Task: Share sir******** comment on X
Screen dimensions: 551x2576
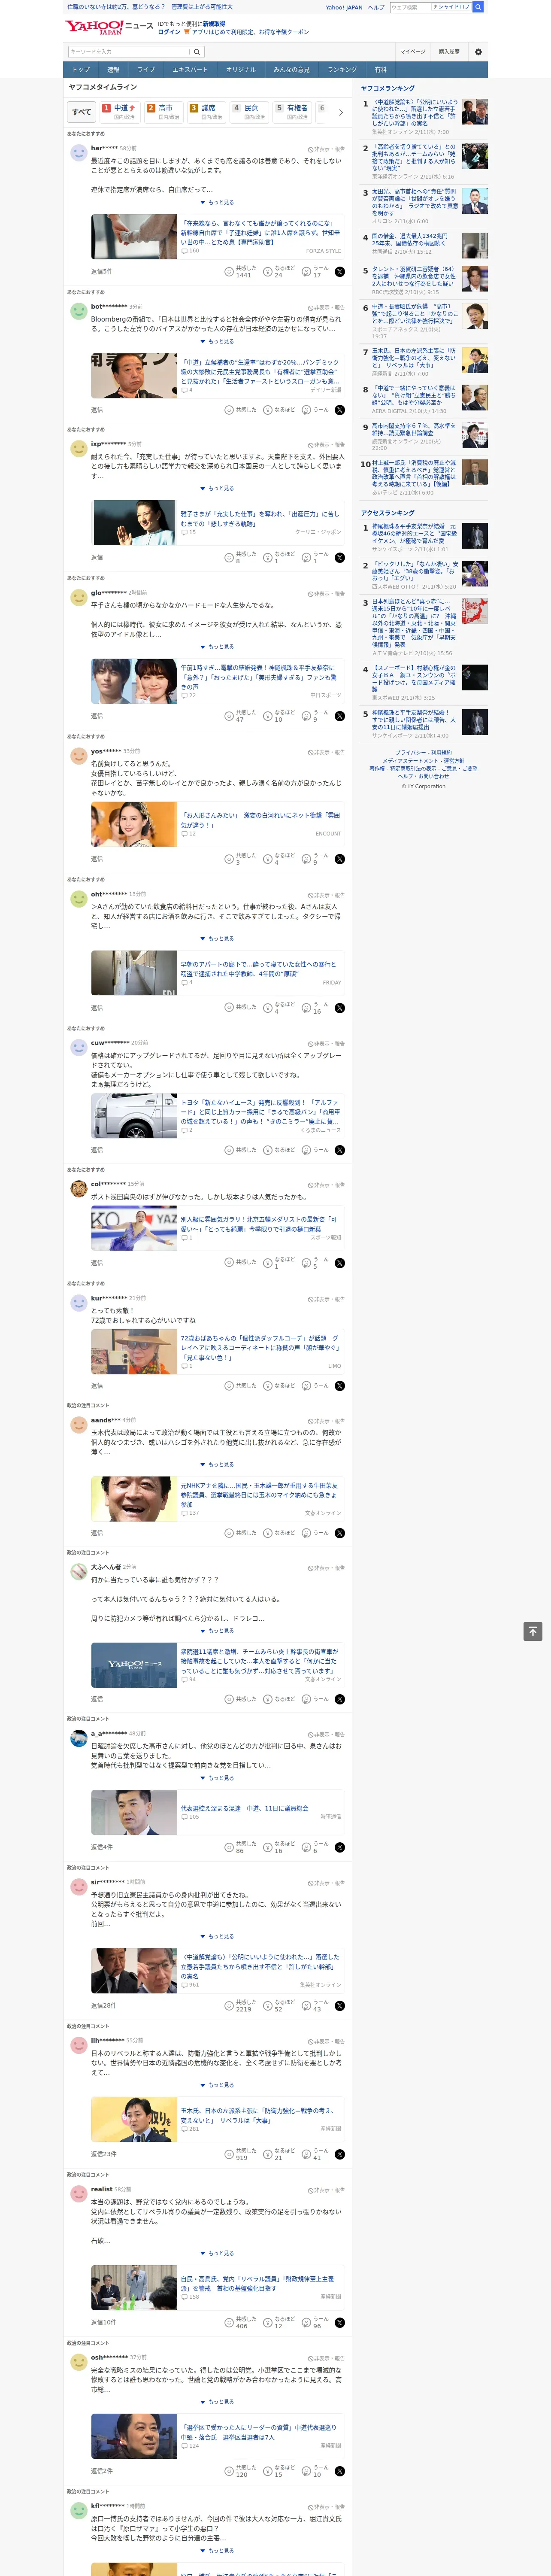Action: [x=340, y=2006]
